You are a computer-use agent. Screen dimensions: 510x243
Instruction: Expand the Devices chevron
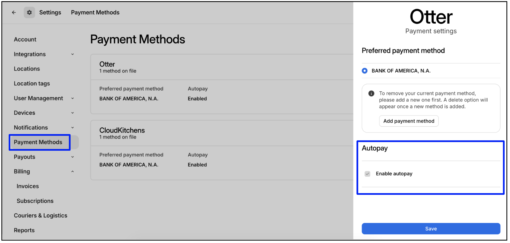click(72, 113)
